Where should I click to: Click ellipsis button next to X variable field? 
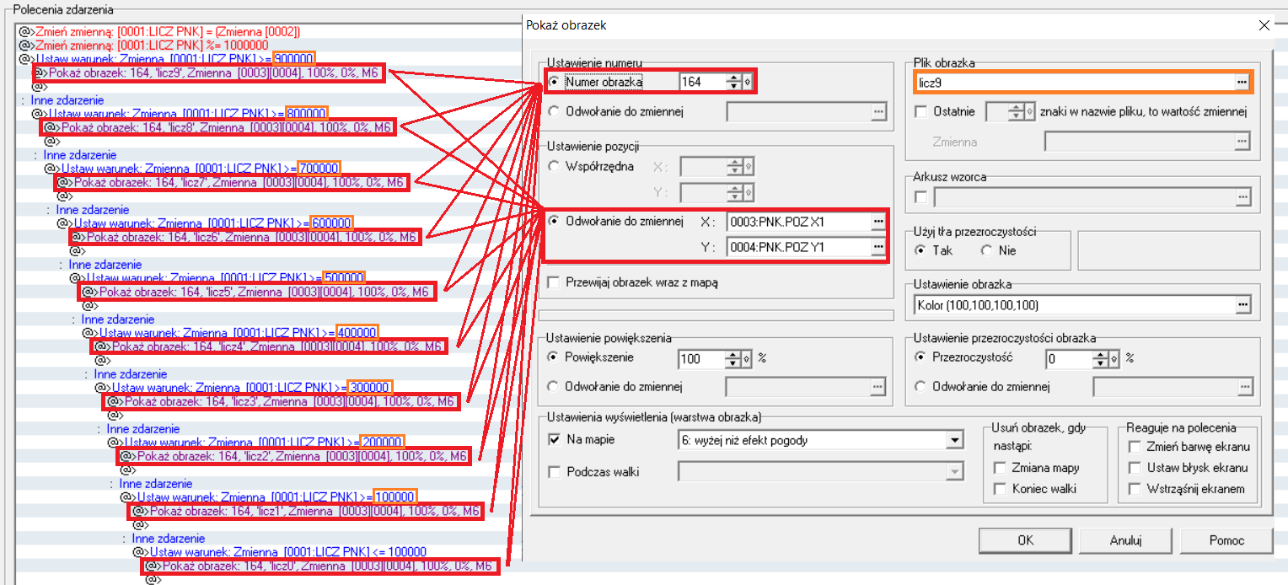click(x=879, y=222)
